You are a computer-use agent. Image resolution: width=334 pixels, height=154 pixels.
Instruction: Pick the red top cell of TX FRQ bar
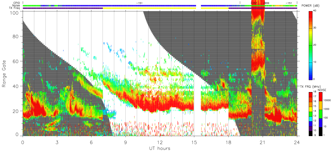pyautogui.click(x=311, y=95)
